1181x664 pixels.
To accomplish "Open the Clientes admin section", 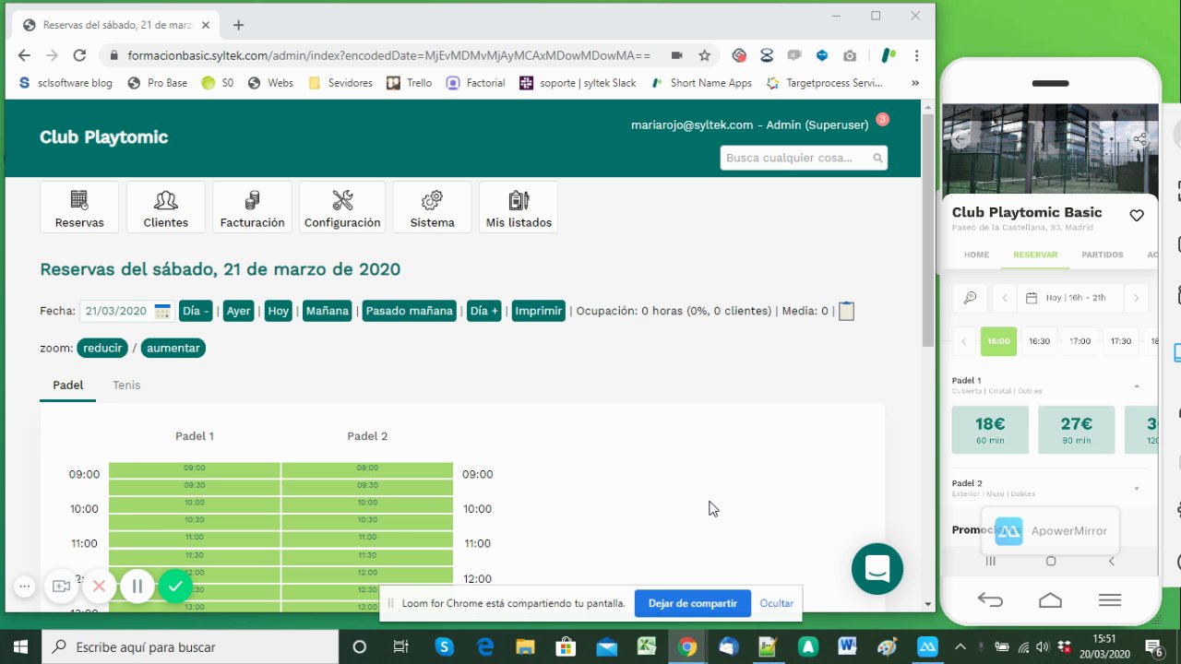I will point(166,207).
